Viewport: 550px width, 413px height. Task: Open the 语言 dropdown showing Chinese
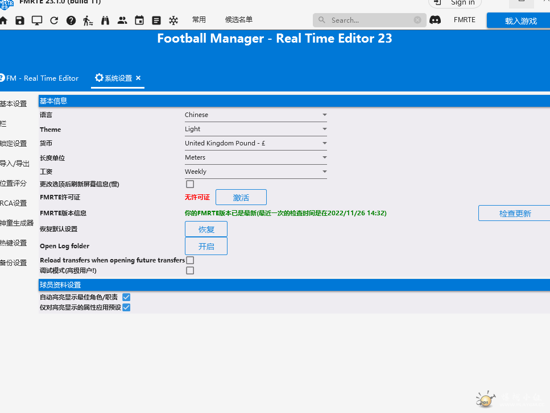click(x=255, y=115)
